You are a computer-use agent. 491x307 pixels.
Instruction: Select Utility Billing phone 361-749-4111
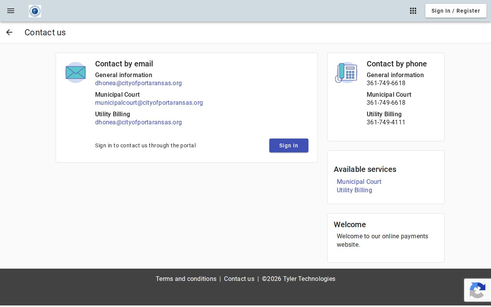click(x=386, y=122)
